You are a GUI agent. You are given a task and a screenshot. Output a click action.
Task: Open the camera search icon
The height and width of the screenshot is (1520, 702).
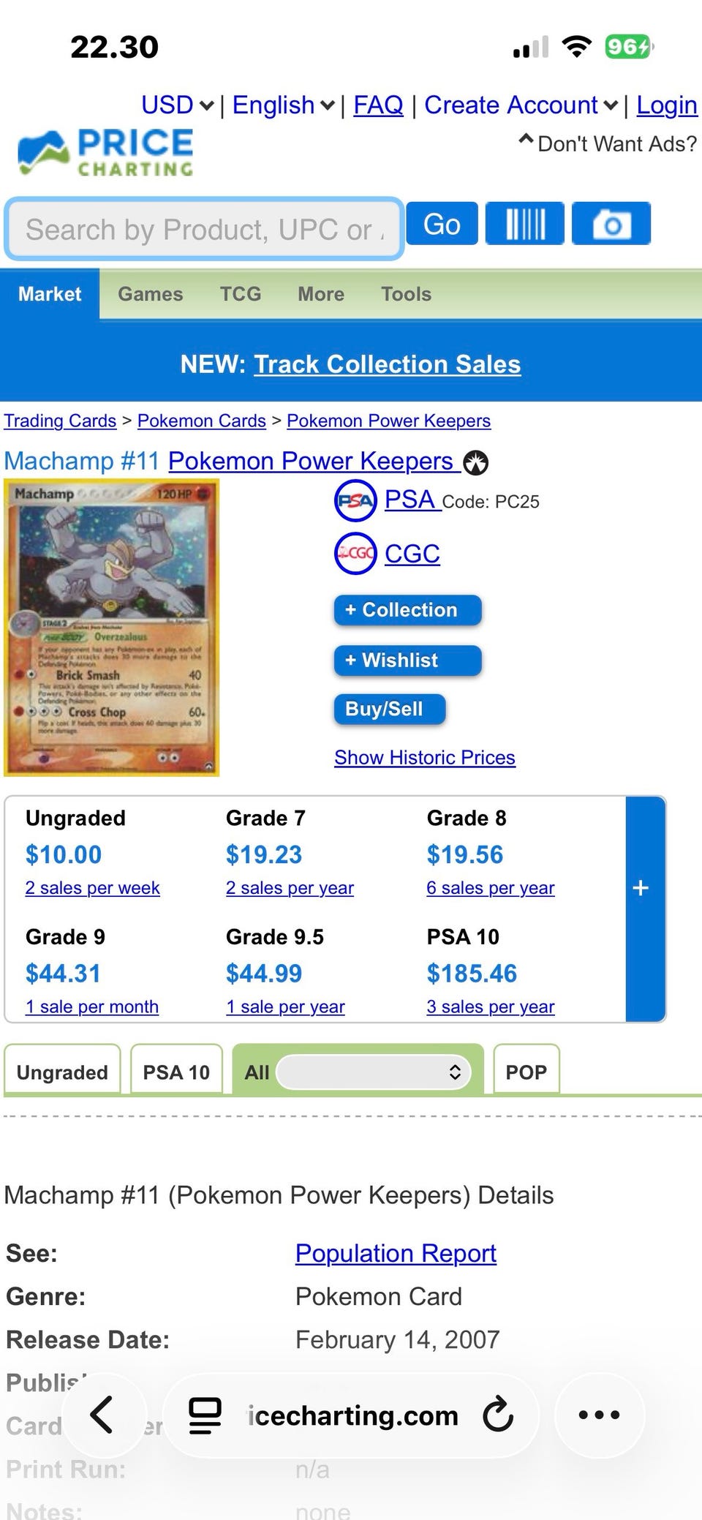pyautogui.click(x=611, y=223)
